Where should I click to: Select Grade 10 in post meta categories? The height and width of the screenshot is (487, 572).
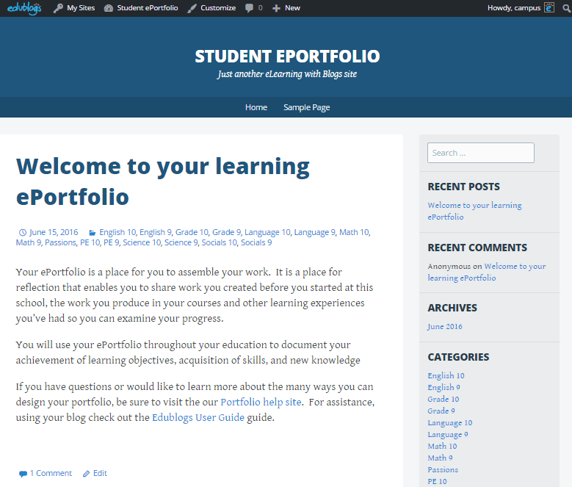[192, 232]
